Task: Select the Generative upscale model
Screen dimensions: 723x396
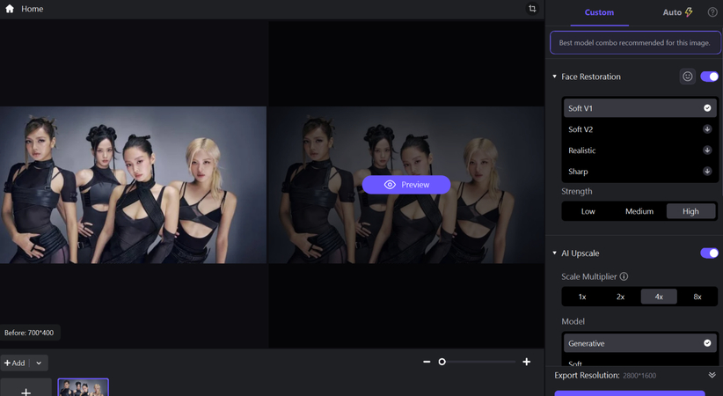Action: click(639, 343)
